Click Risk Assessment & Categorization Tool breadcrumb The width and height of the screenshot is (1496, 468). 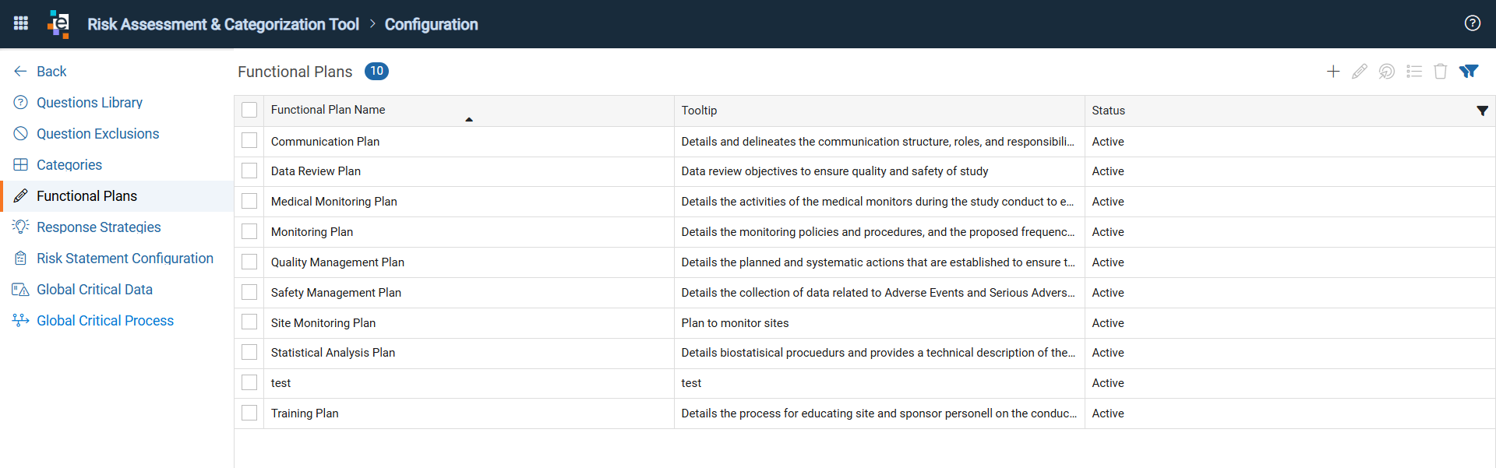(223, 24)
